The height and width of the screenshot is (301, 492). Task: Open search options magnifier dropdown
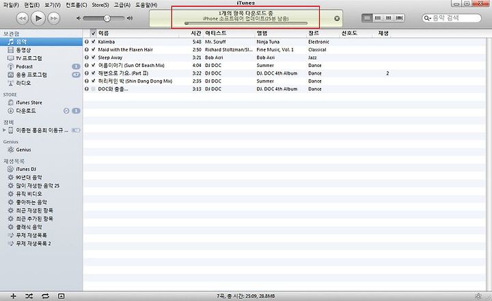point(427,18)
